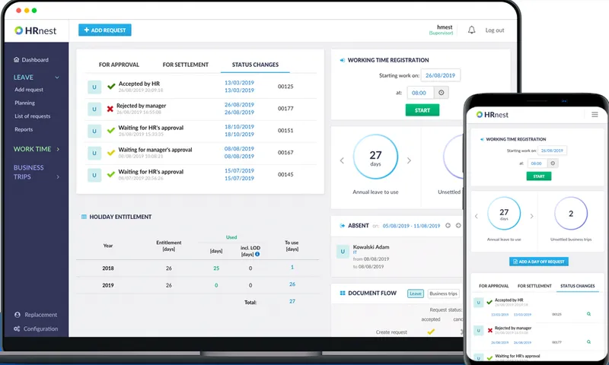609x365 pixels.
Task: Click request number 00151
Action: point(285,130)
